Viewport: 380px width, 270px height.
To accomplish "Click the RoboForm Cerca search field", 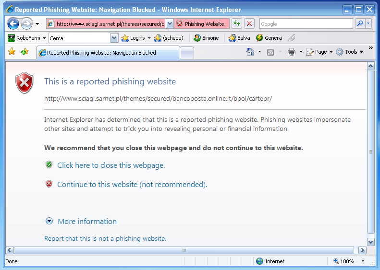I will point(79,38).
